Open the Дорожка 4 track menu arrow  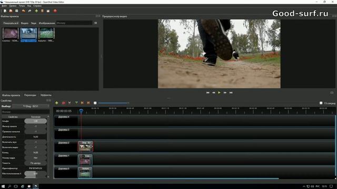click(56, 117)
